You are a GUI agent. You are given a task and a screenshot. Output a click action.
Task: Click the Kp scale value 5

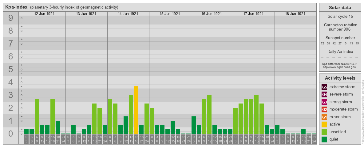pyautogui.click(x=11, y=69)
